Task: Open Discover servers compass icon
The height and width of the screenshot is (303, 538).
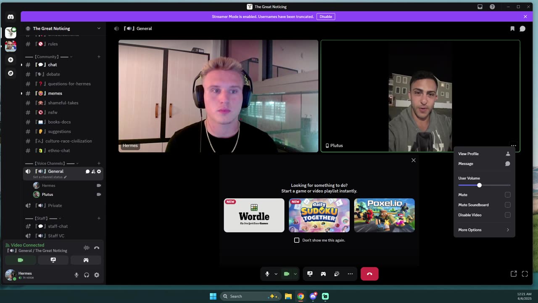Action: pyautogui.click(x=11, y=73)
